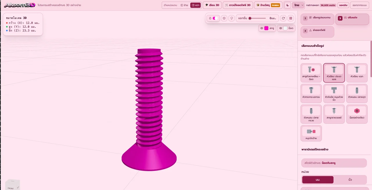Click the reset view circular arrow icon

click(283, 18)
